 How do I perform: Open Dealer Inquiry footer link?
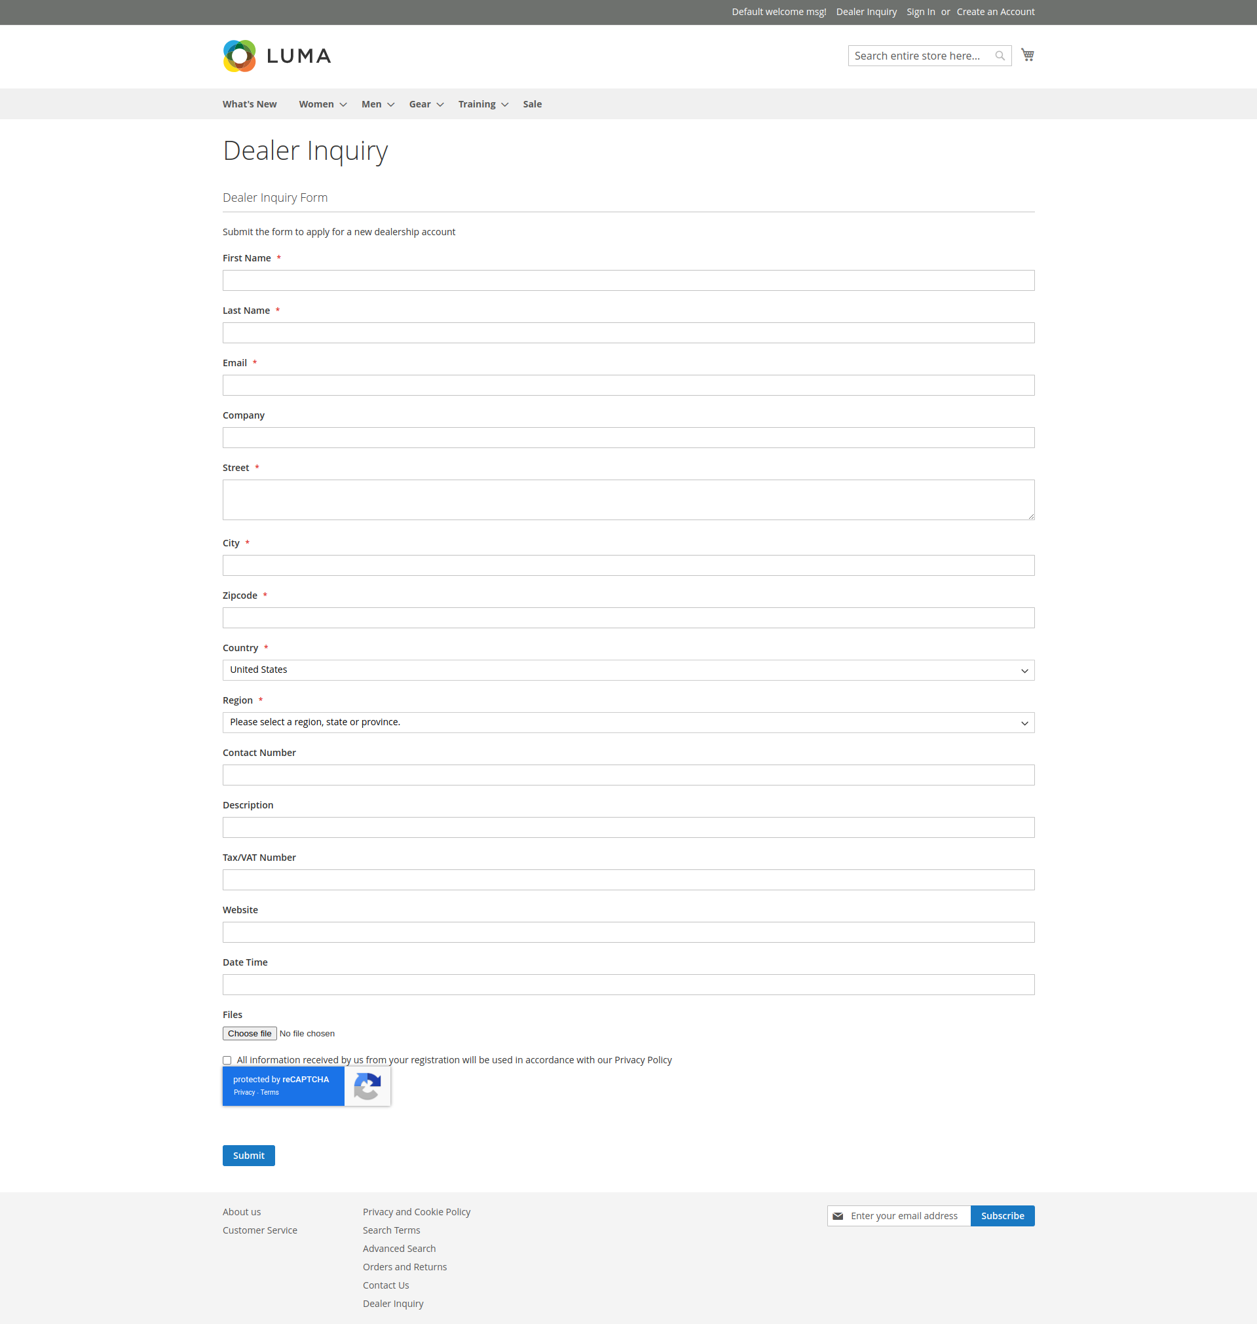392,1303
